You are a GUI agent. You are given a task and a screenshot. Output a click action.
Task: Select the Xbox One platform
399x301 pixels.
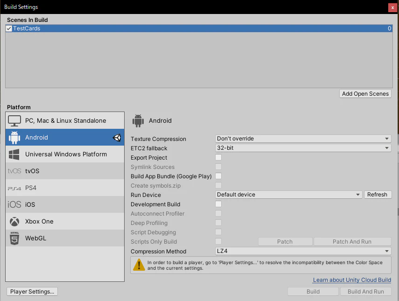[65, 221]
